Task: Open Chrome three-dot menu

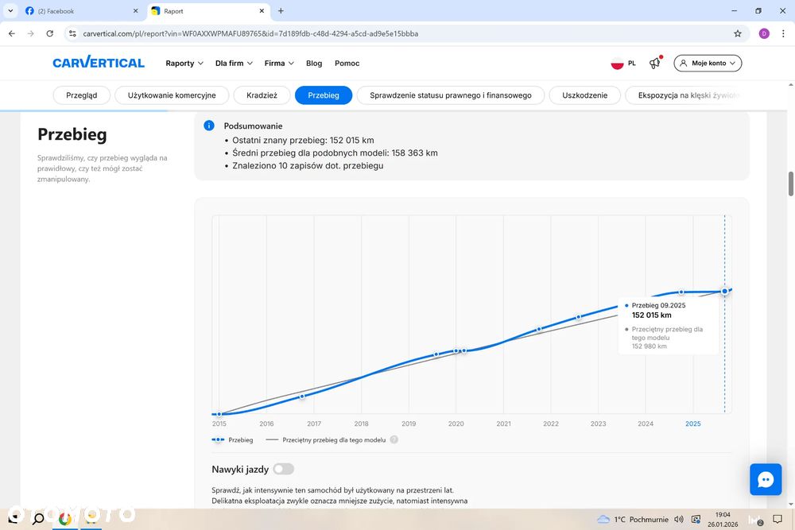Action: coord(783,33)
